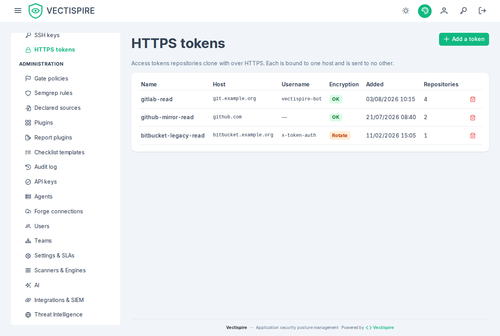500x336 pixels.
Task: Go to Integrations & SIEM
Action: click(x=66, y=300)
